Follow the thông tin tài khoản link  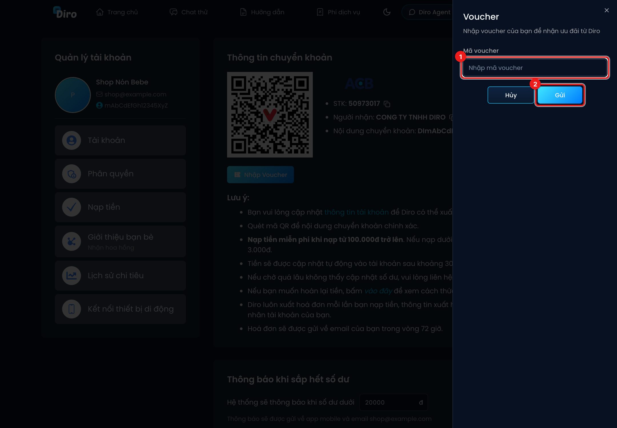click(356, 212)
